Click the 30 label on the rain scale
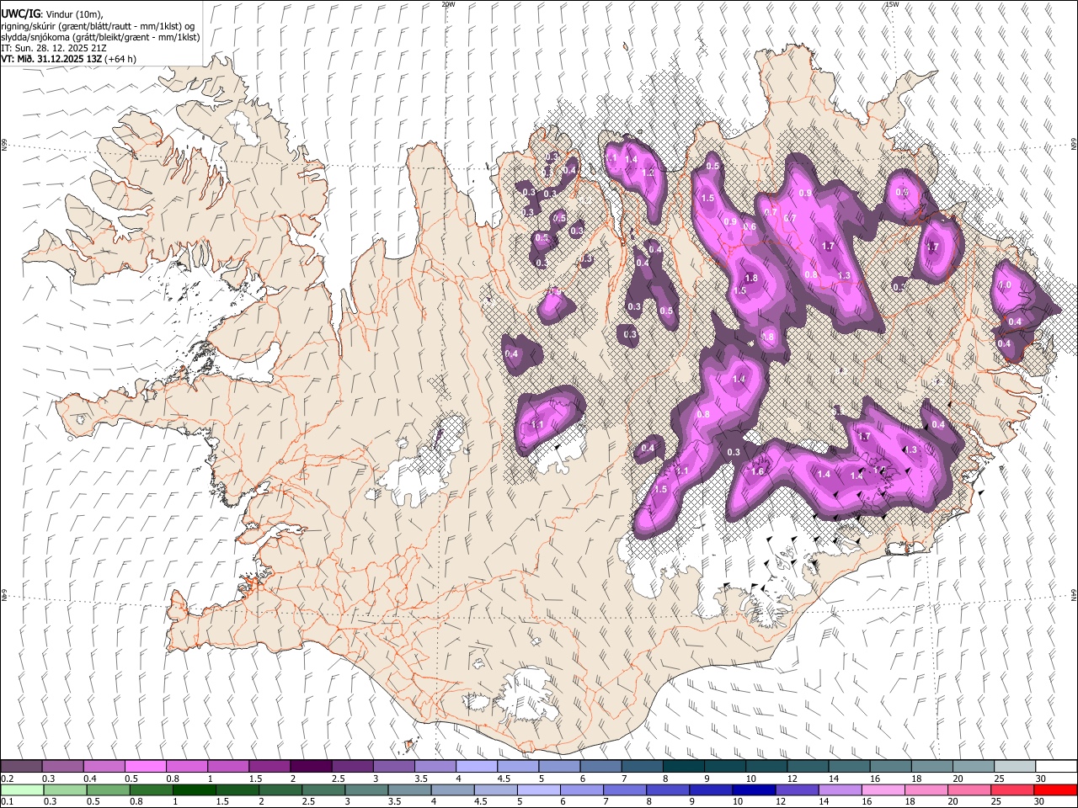1078x808 pixels. (x=1040, y=802)
